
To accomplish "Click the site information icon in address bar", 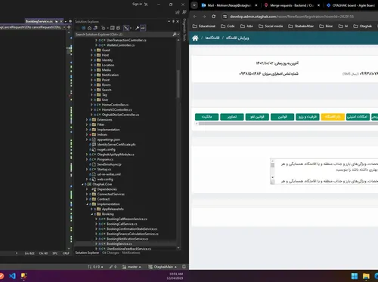I will [x=225, y=17].
